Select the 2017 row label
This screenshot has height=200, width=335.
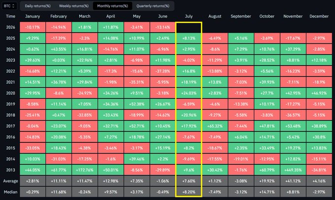tap(10, 126)
